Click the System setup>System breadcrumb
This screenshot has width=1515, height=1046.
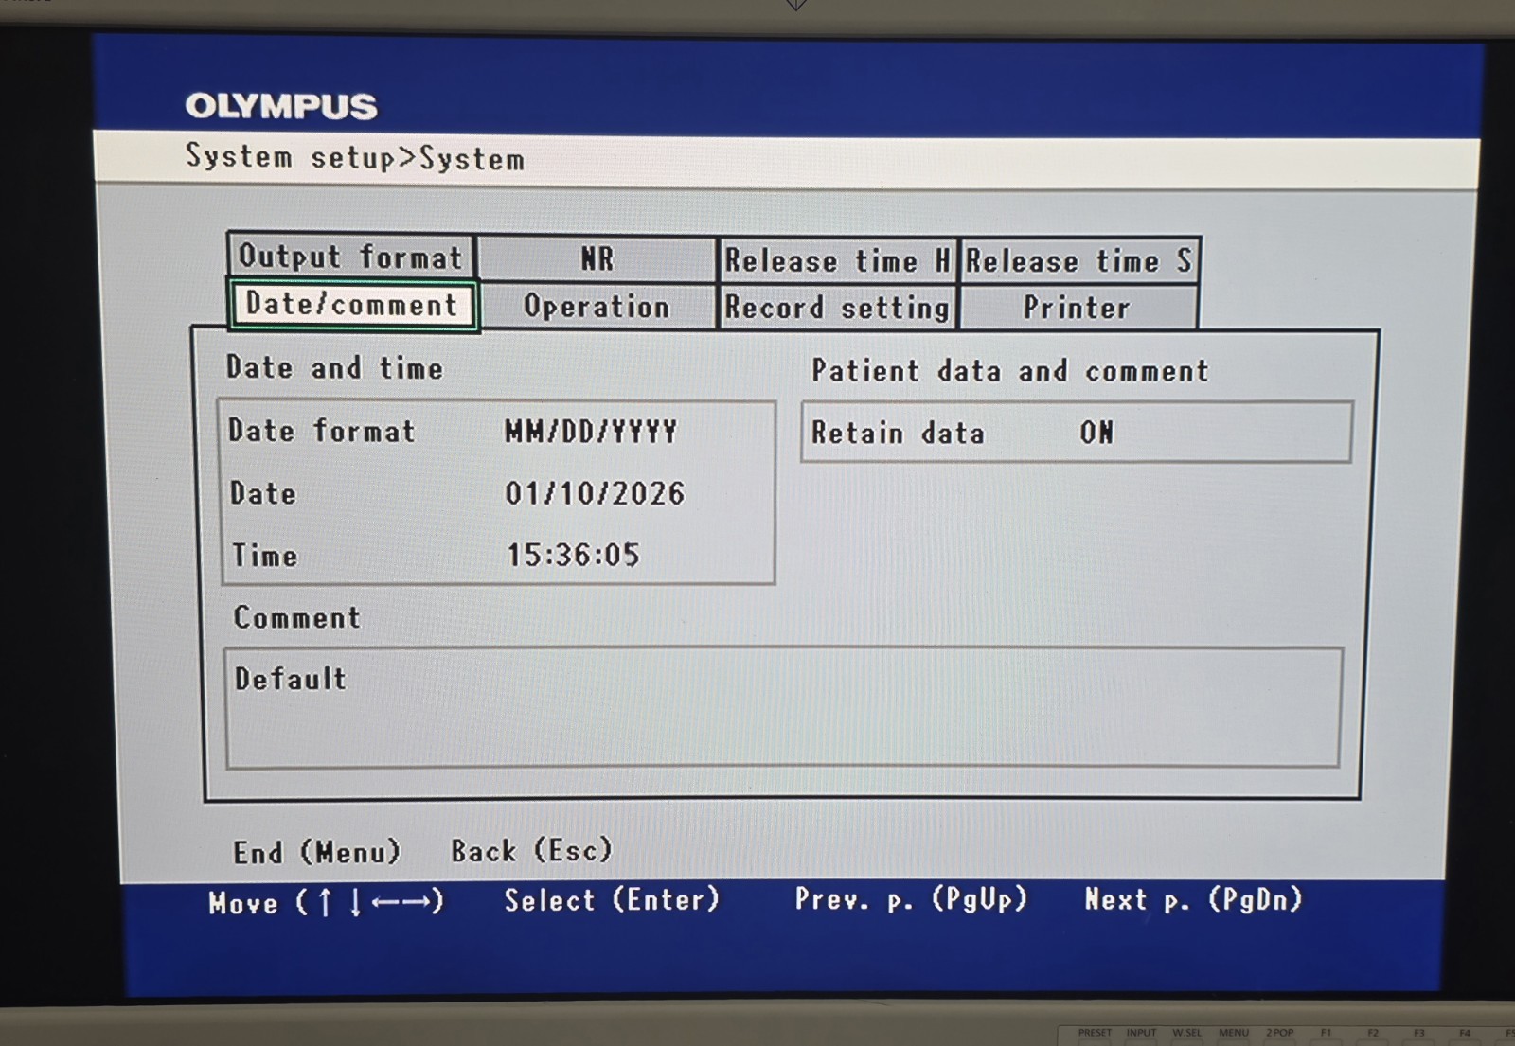click(x=355, y=157)
